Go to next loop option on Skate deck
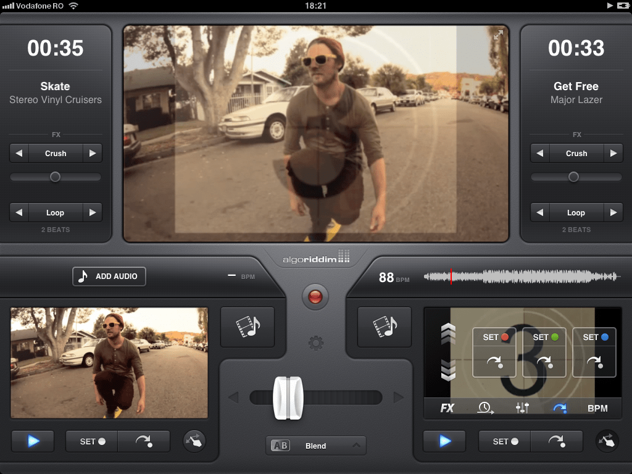 click(x=93, y=212)
